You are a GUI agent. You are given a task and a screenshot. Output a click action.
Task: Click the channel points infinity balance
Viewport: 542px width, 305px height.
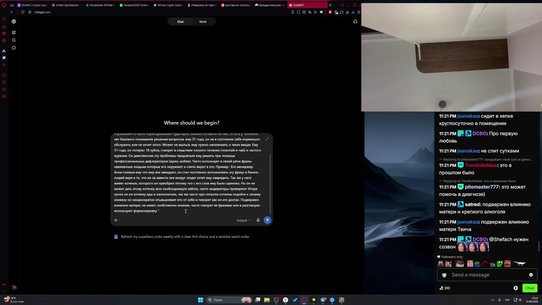445,288
